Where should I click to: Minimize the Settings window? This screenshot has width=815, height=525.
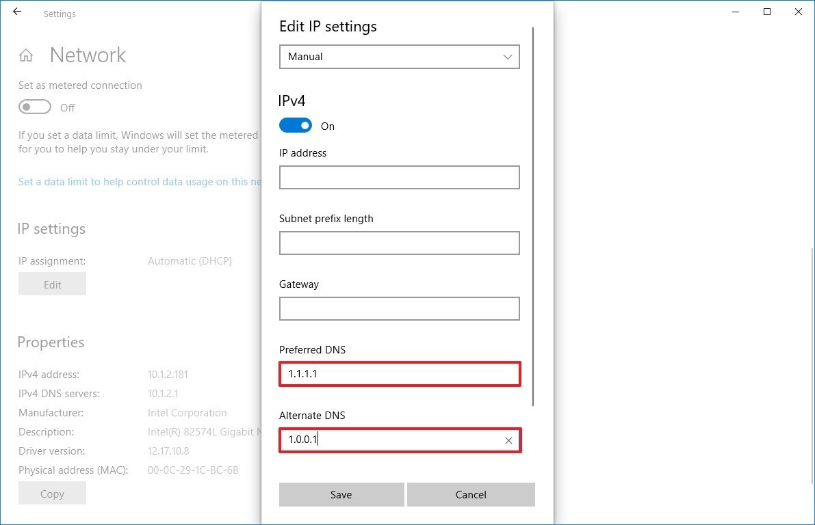pos(735,12)
